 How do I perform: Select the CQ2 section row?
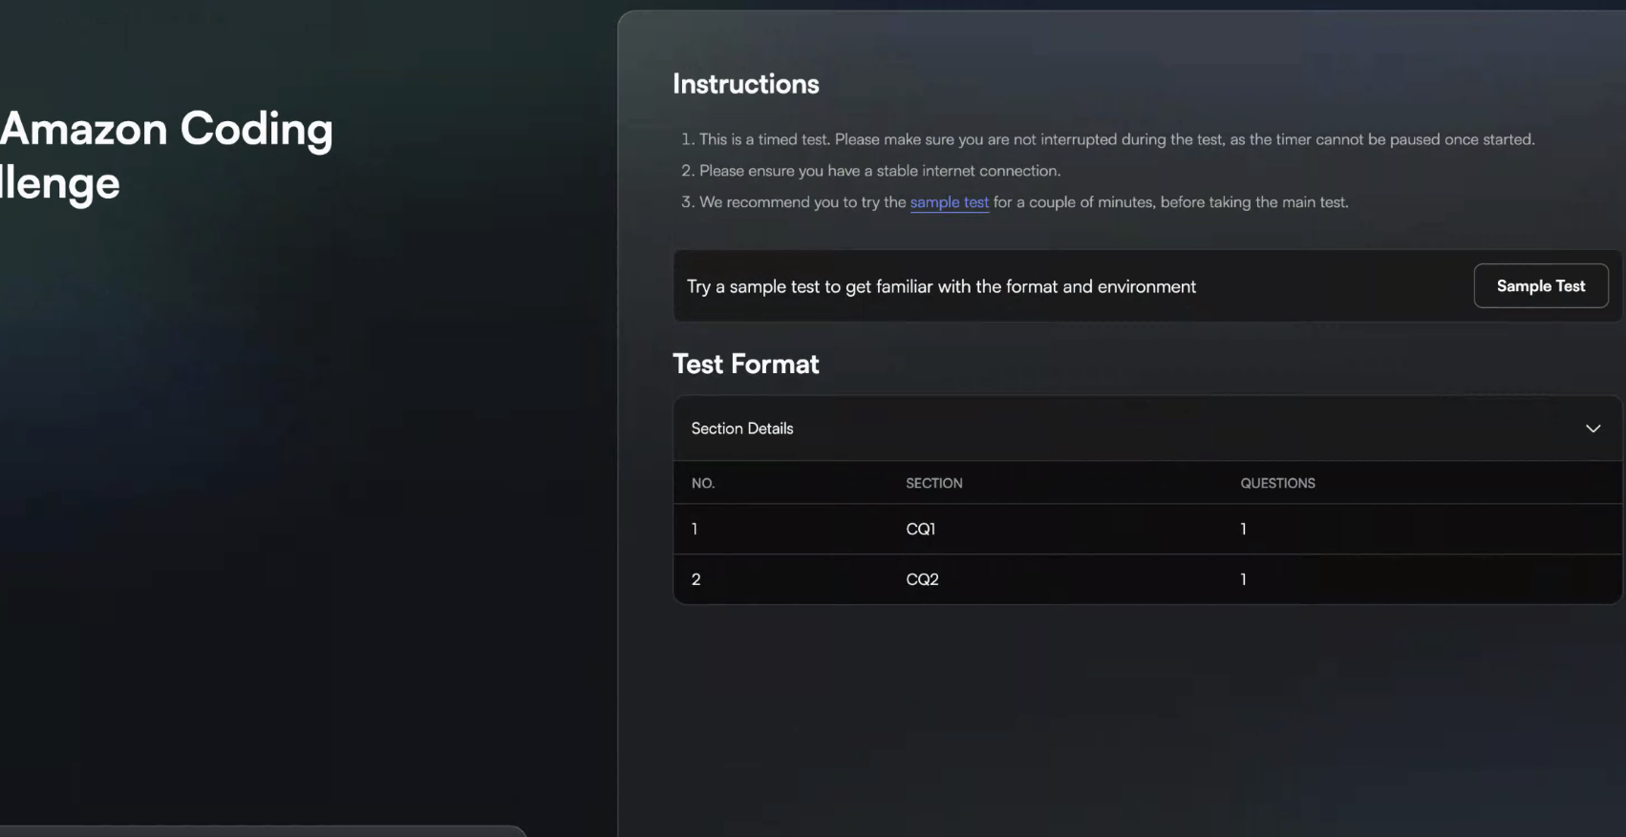pyautogui.click(x=1147, y=579)
